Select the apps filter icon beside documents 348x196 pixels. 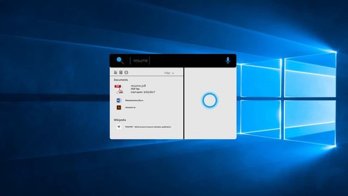(x=121, y=72)
